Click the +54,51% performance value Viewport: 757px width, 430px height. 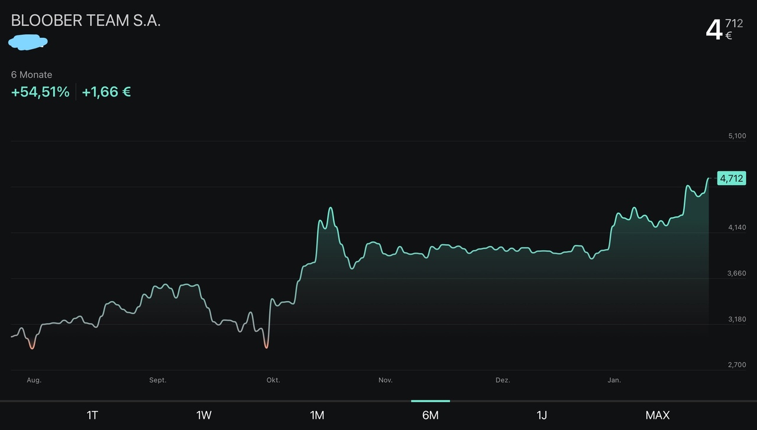click(40, 92)
